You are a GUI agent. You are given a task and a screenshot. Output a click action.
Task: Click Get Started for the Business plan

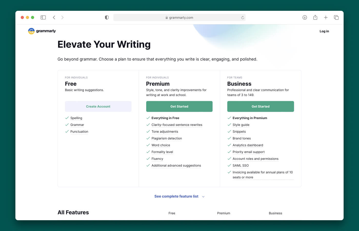pos(261,106)
